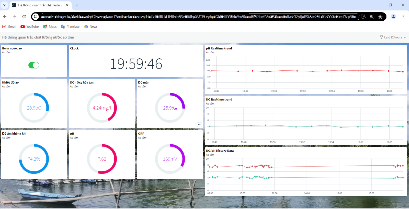View site information icon in address bar
Viewport: 409px width, 209px height.
pos(36,17)
